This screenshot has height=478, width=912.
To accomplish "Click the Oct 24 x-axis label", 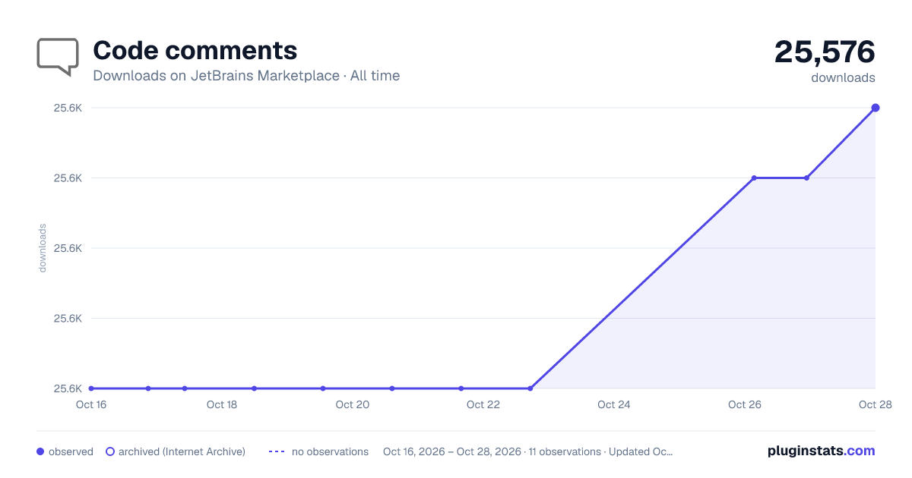I will click(x=614, y=404).
